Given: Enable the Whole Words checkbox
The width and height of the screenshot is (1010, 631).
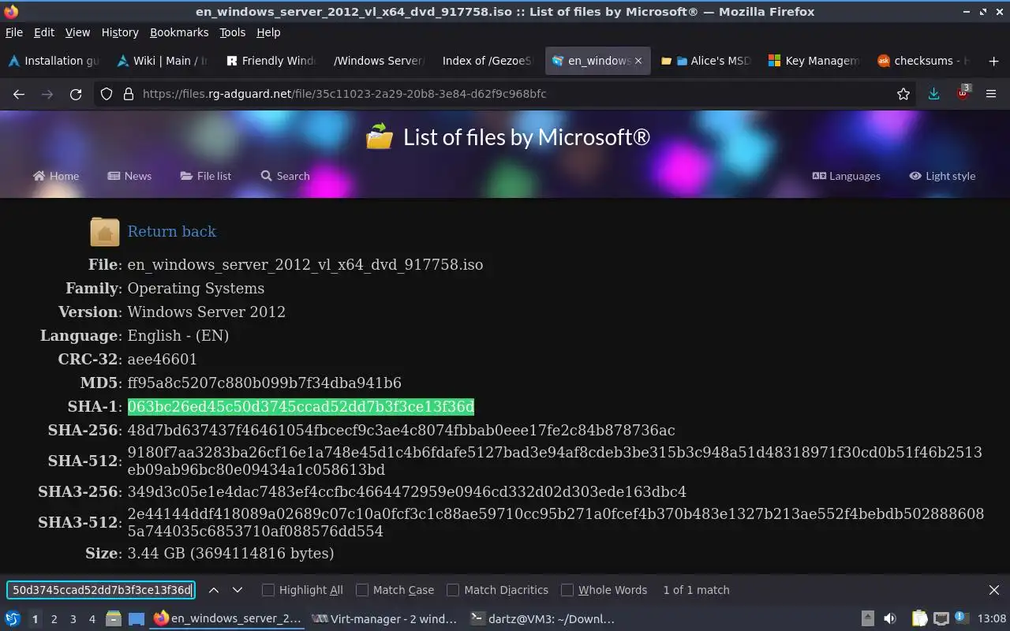Looking at the screenshot, I should click(x=567, y=590).
